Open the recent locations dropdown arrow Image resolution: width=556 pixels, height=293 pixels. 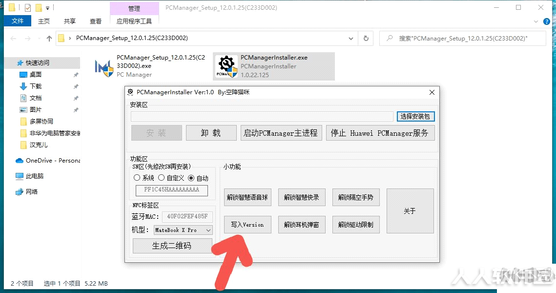click(39, 38)
